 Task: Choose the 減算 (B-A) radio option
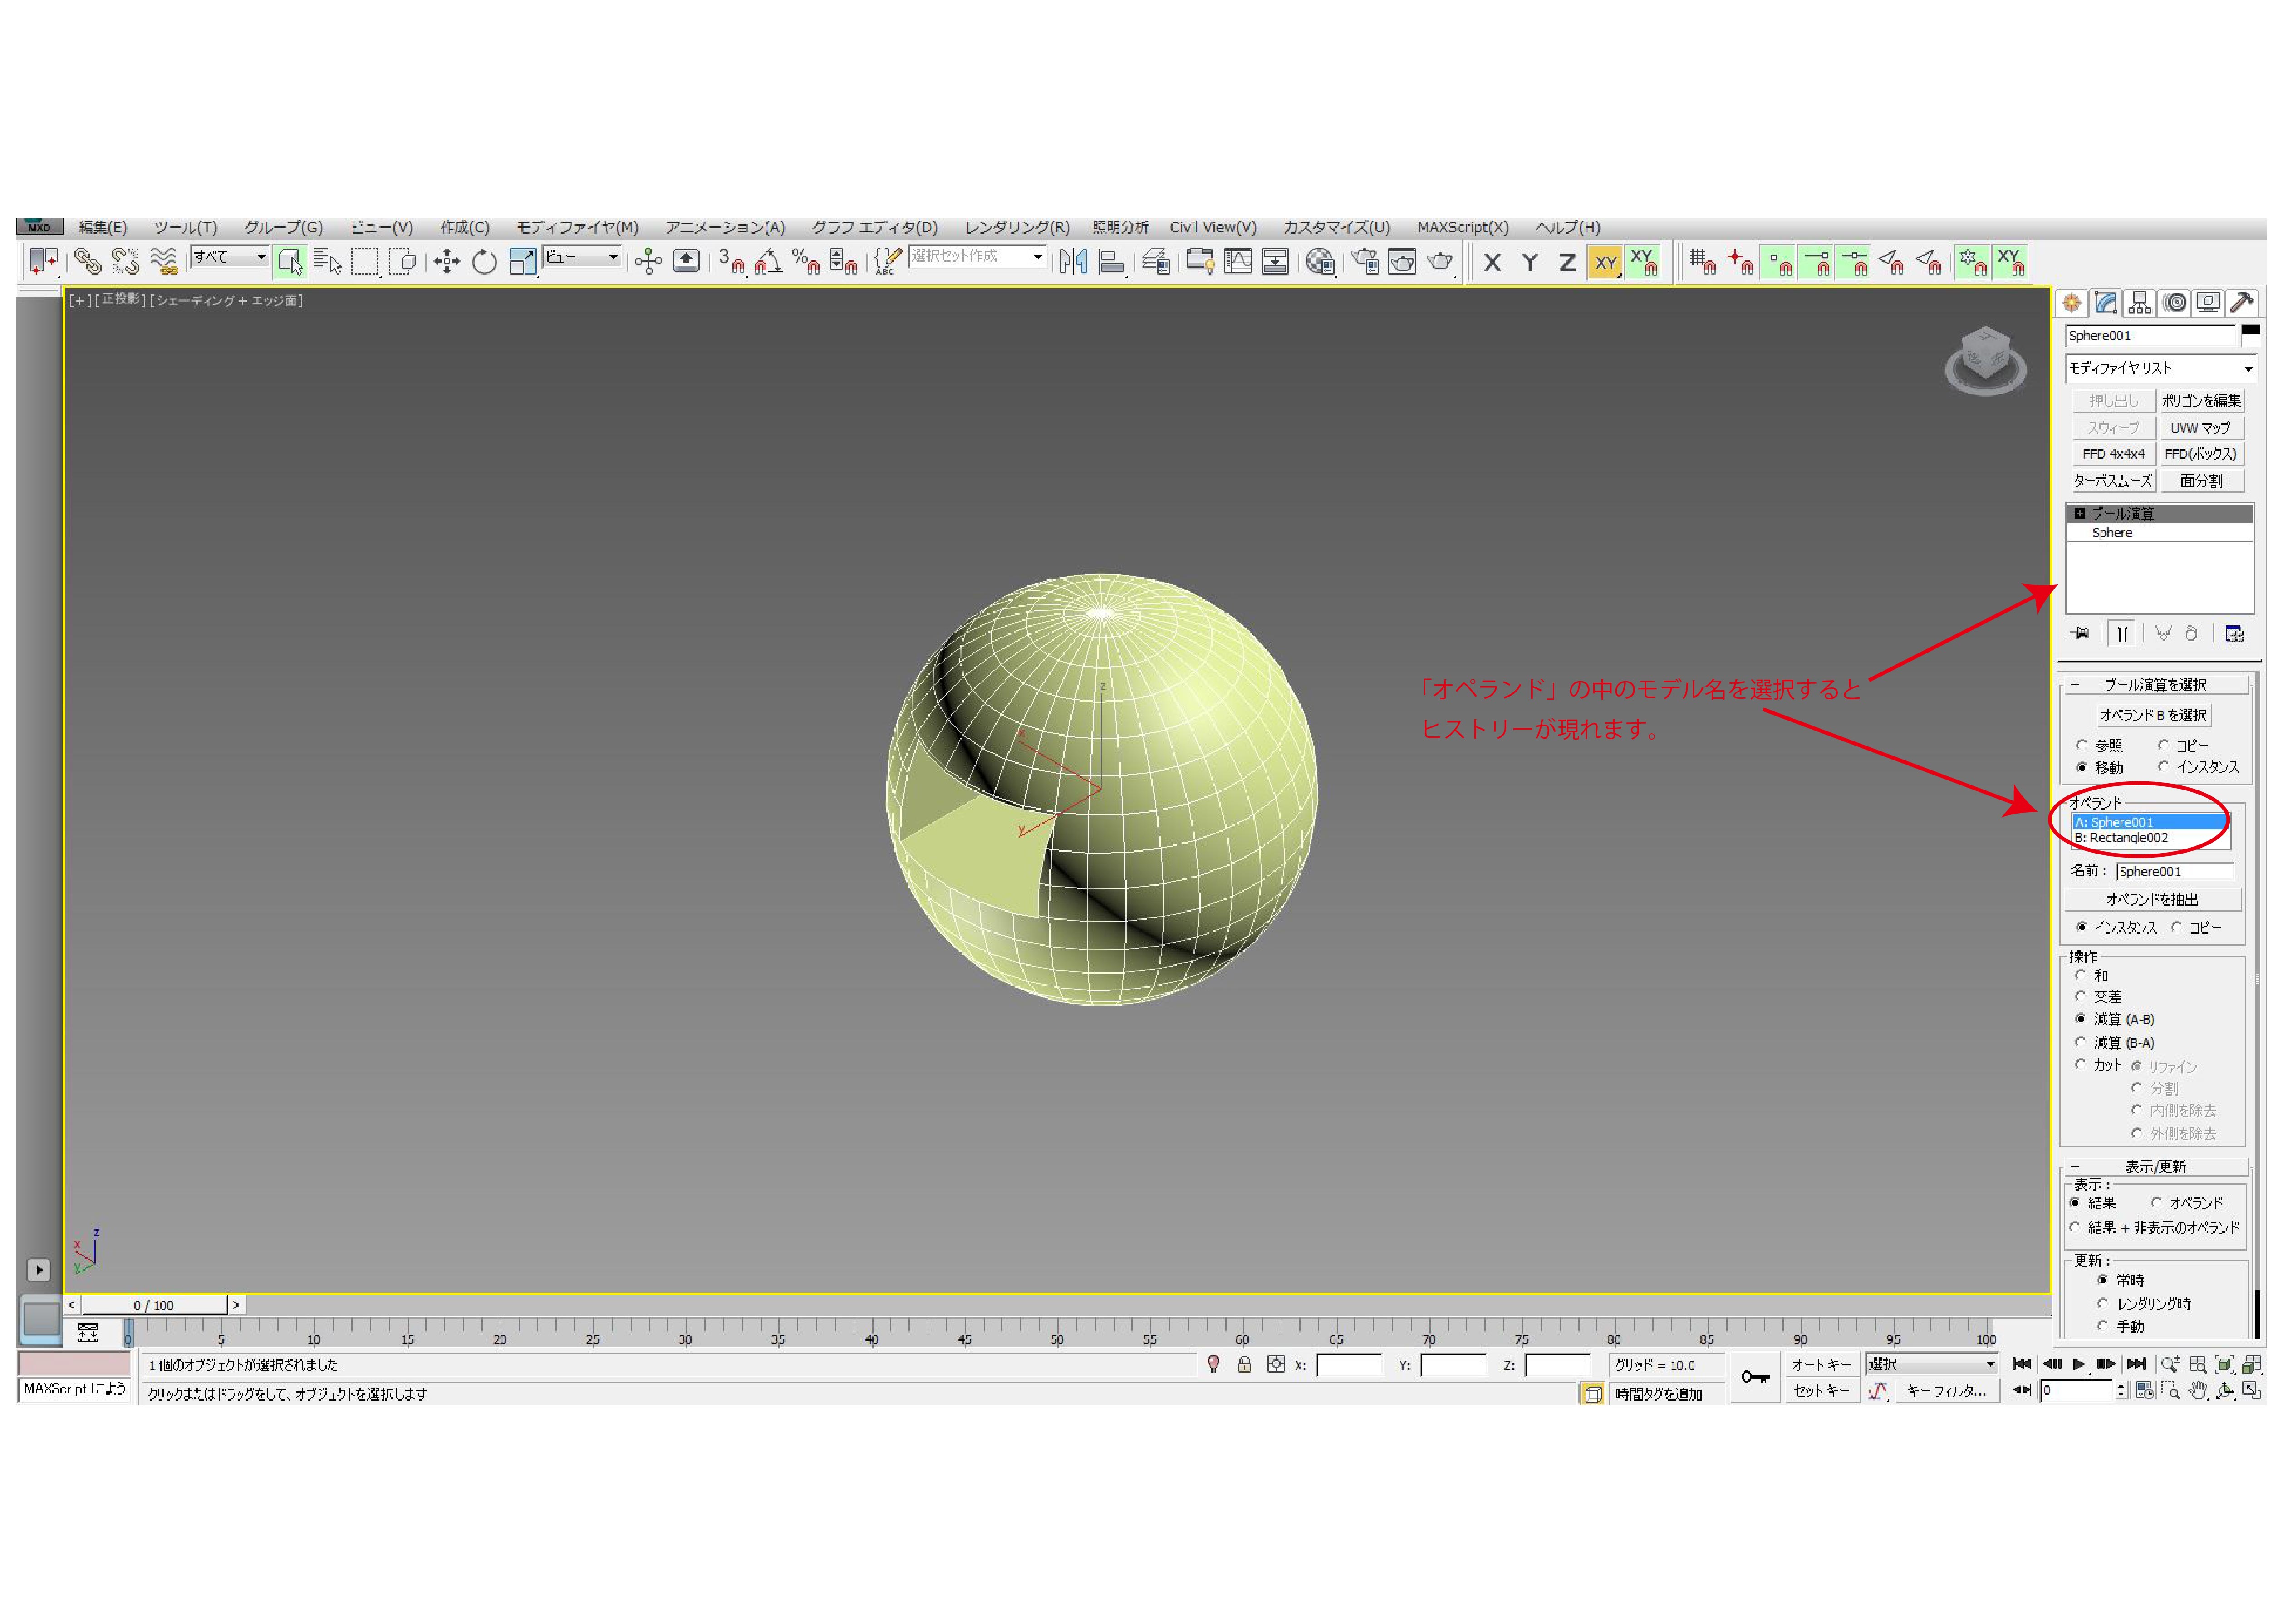pos(2080,1042)
